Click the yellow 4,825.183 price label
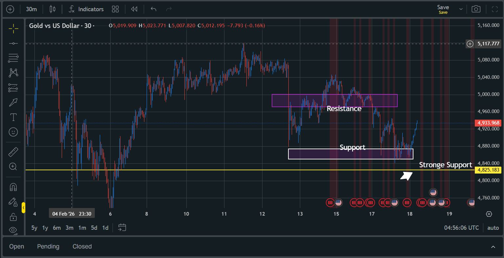Screen dimensions: 504x258 [x=488, y=170]
